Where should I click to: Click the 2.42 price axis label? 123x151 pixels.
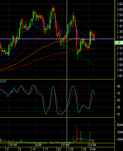point(120,26)
